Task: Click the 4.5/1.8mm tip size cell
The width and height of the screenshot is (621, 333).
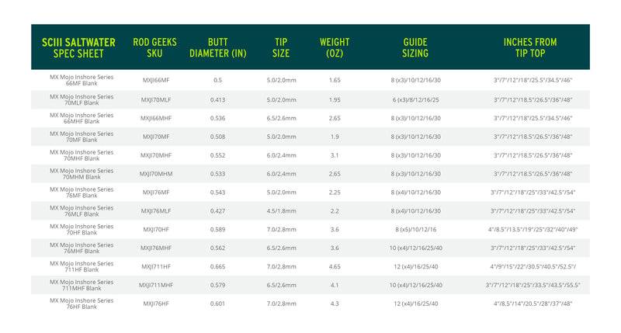Action: point(281,211)
